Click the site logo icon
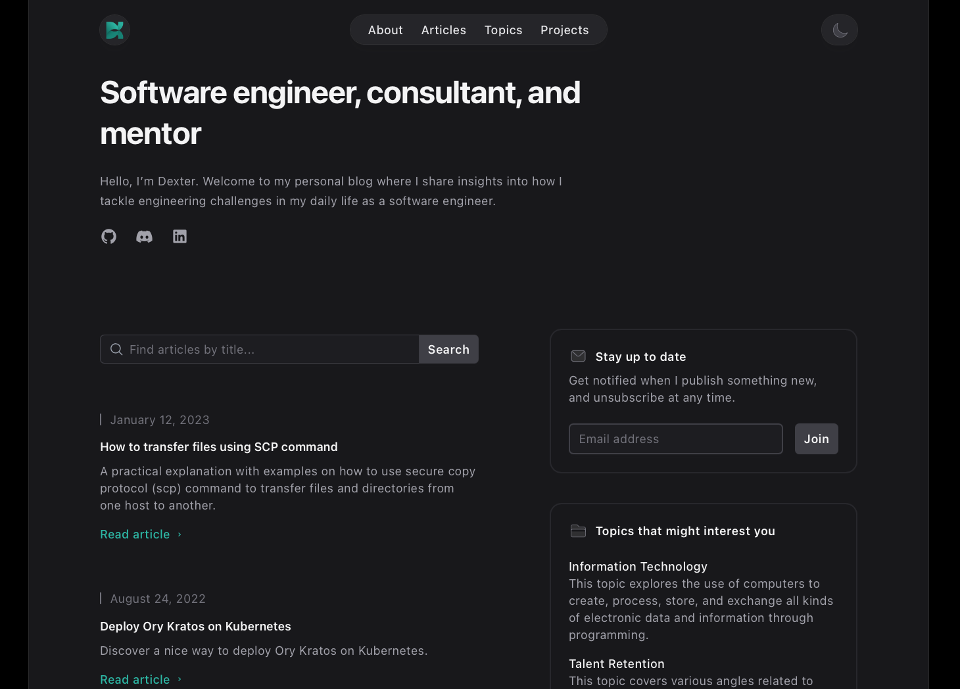This screenshot has height=689, width=960. (114, 30)
